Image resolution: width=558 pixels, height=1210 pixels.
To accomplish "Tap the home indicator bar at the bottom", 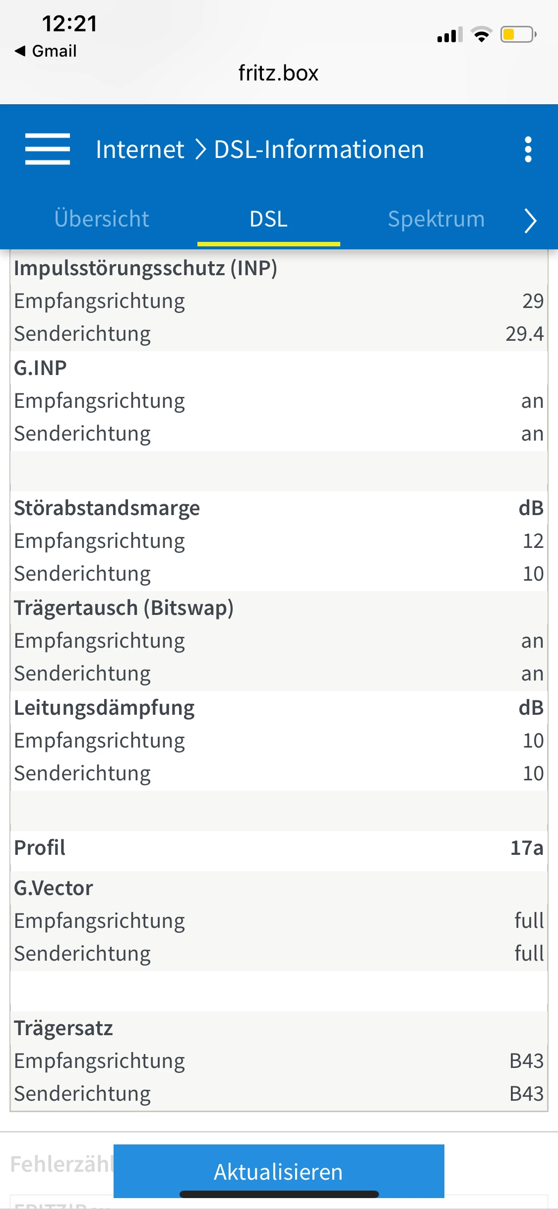I will [x=279, y=1194].
